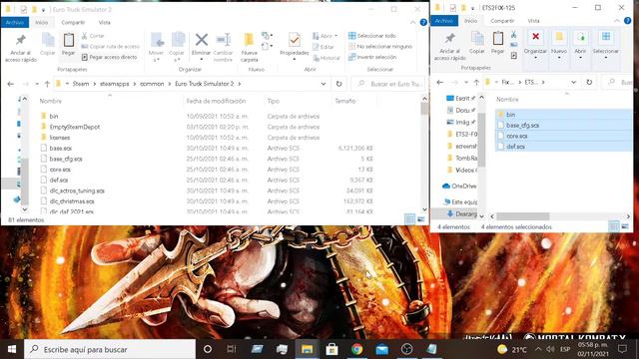Expand address bar history in ETS2FIX-125 window

[574, 82]
